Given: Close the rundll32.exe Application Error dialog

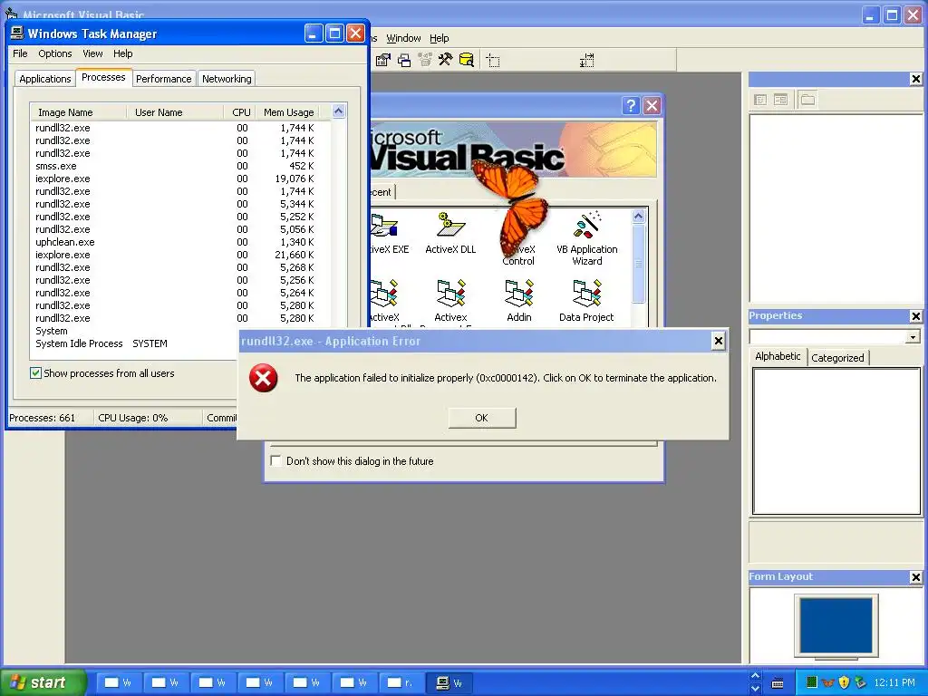Looking at the screenshot, I should click(719, 341).
